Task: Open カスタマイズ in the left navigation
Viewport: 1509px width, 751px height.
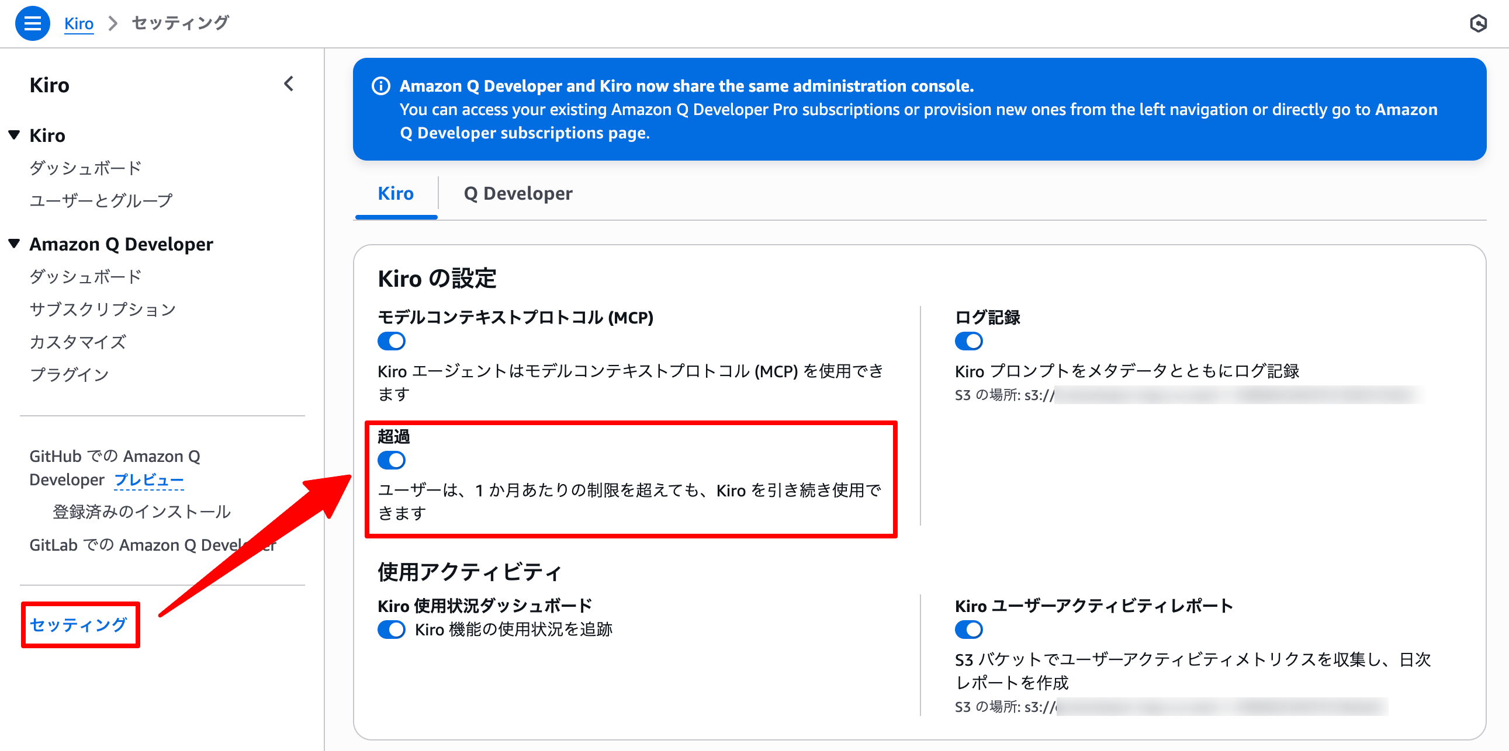Action: [78, 342]
